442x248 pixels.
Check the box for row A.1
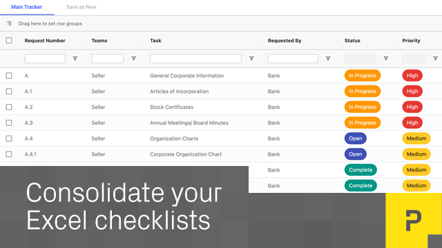(x=9, y=92)
